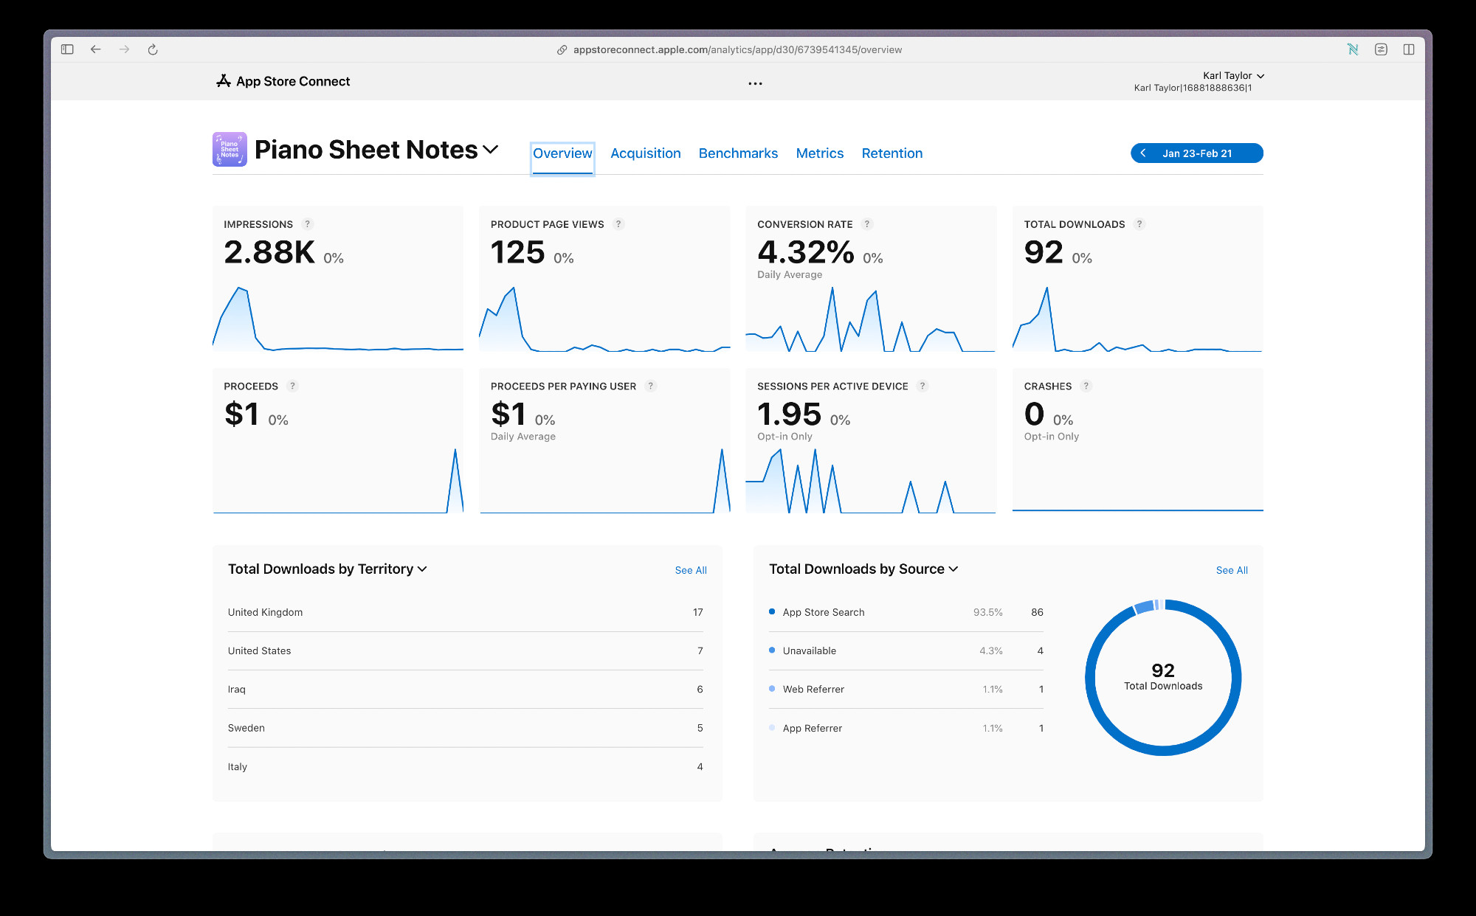Select the Iraq territory row
Screen dimensions: 1476x916
tap(466, 689)
